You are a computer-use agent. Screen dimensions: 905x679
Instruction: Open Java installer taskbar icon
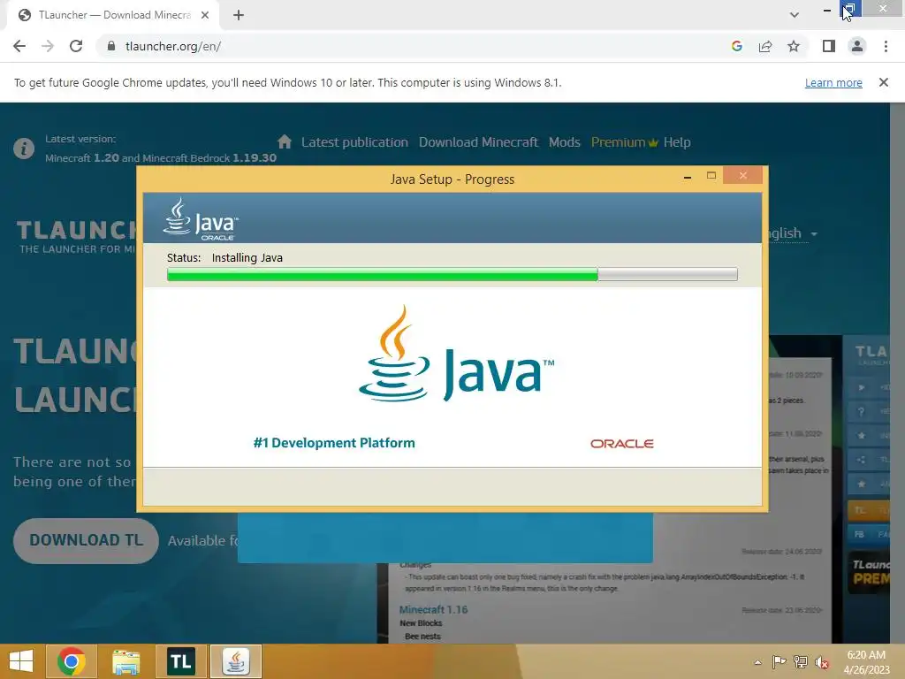click(x=235, y=661)
